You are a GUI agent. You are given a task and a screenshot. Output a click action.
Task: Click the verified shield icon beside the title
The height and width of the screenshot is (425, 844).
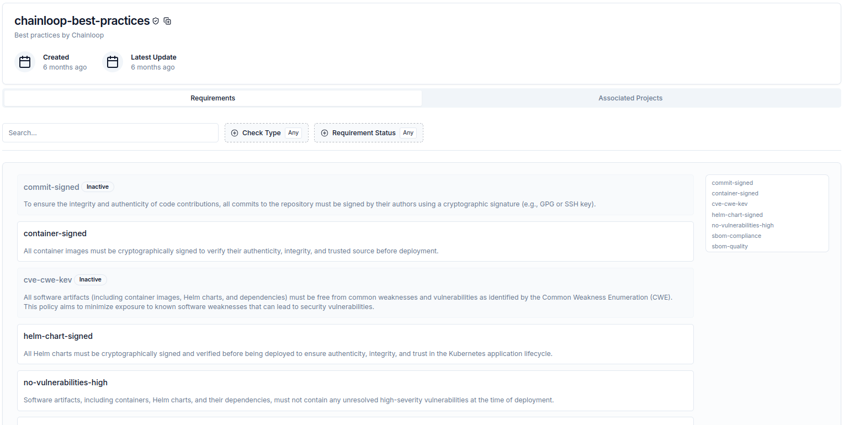[156, 20]
